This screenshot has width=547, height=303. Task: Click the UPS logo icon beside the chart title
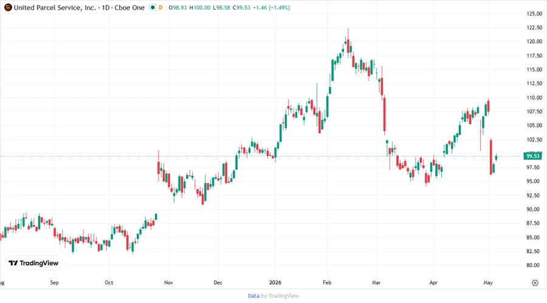[8, 7]
